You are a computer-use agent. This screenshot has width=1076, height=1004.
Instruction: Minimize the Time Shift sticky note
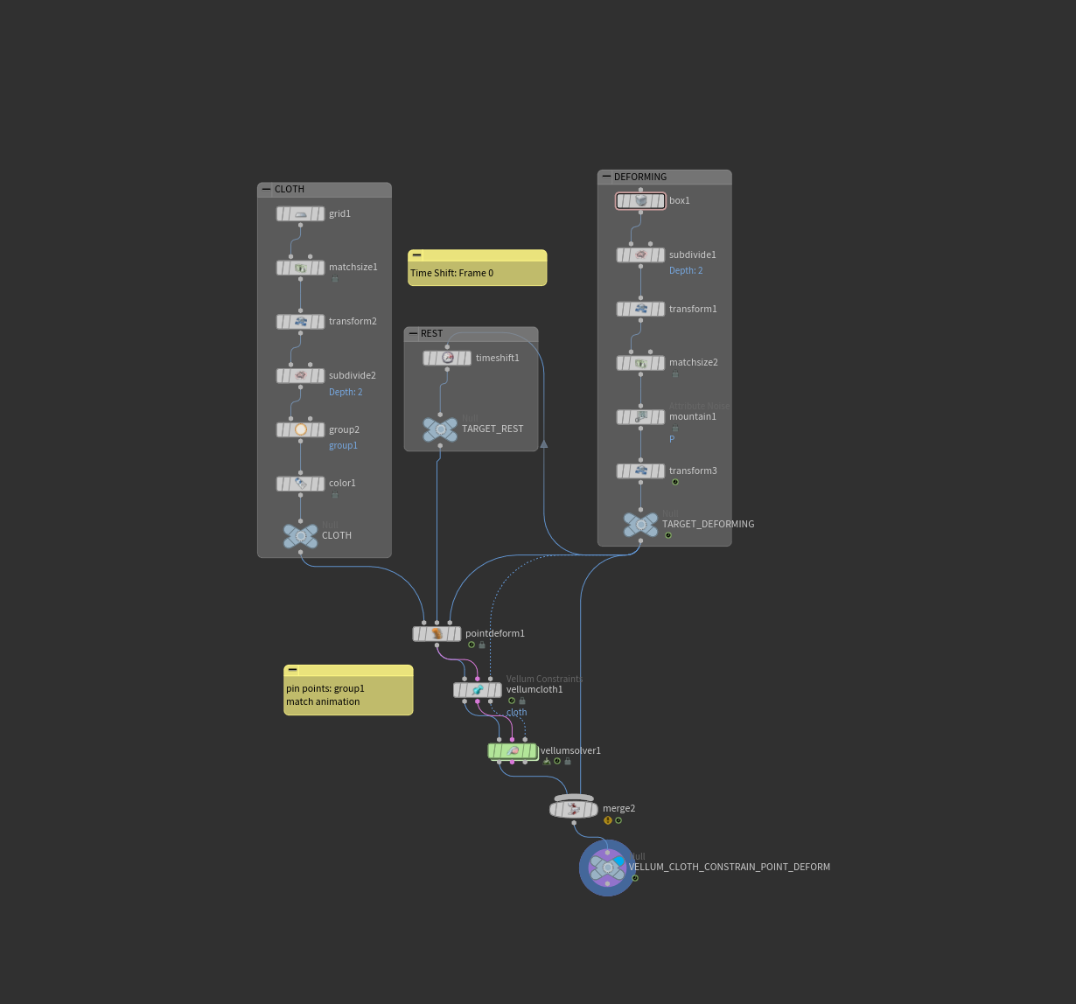[417, 255]
